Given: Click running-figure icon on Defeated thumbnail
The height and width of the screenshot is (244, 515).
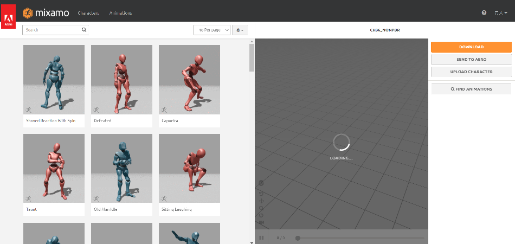Looking at the screenshot, I should 96,110.
